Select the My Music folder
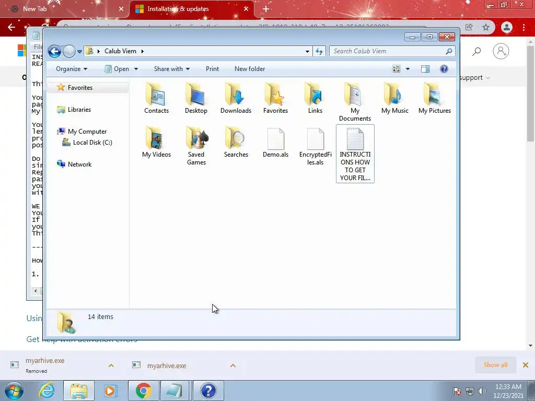The image size is (535, 401). 395,98
